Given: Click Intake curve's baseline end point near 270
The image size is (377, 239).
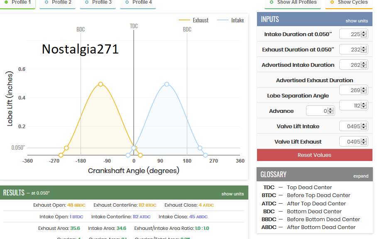Looking at the screenshot, I should pyautogui.click(x=206, y=155).
